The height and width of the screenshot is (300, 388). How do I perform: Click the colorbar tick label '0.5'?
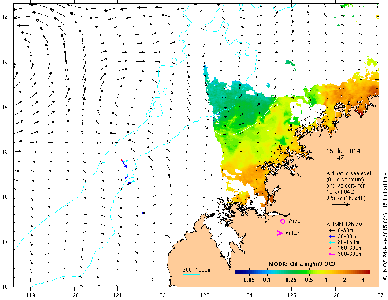pyautogui.click(x=309, y=280)
